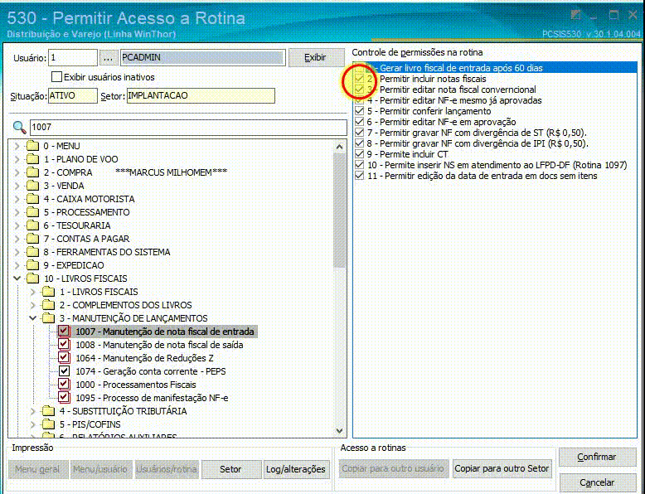Toggle permission 10 inserir NS LFPD-DF
Image resolution: width=645 pixels, height=494 pixels.
pos(360,165)
